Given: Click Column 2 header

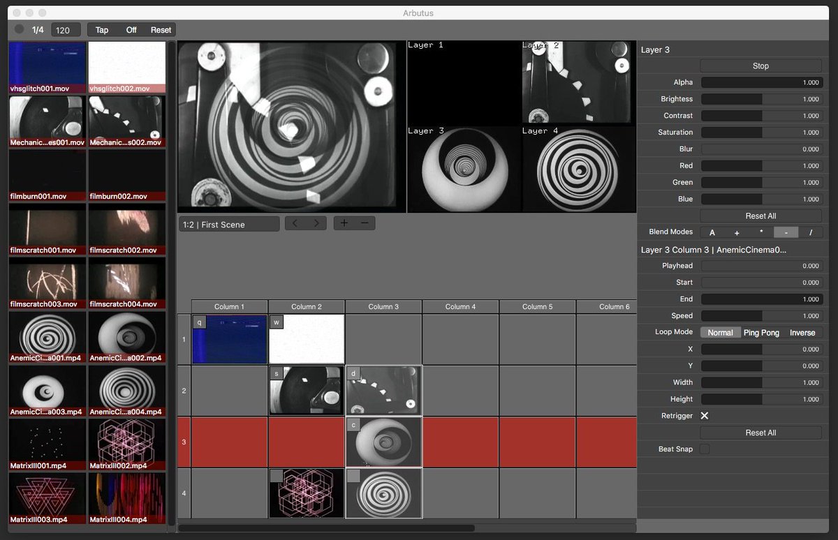Looking at the screenshot, I should tap(307, 306).
